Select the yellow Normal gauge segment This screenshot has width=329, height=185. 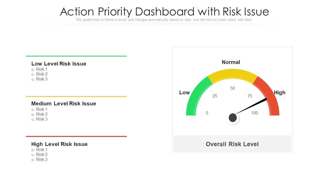(232, 74)
